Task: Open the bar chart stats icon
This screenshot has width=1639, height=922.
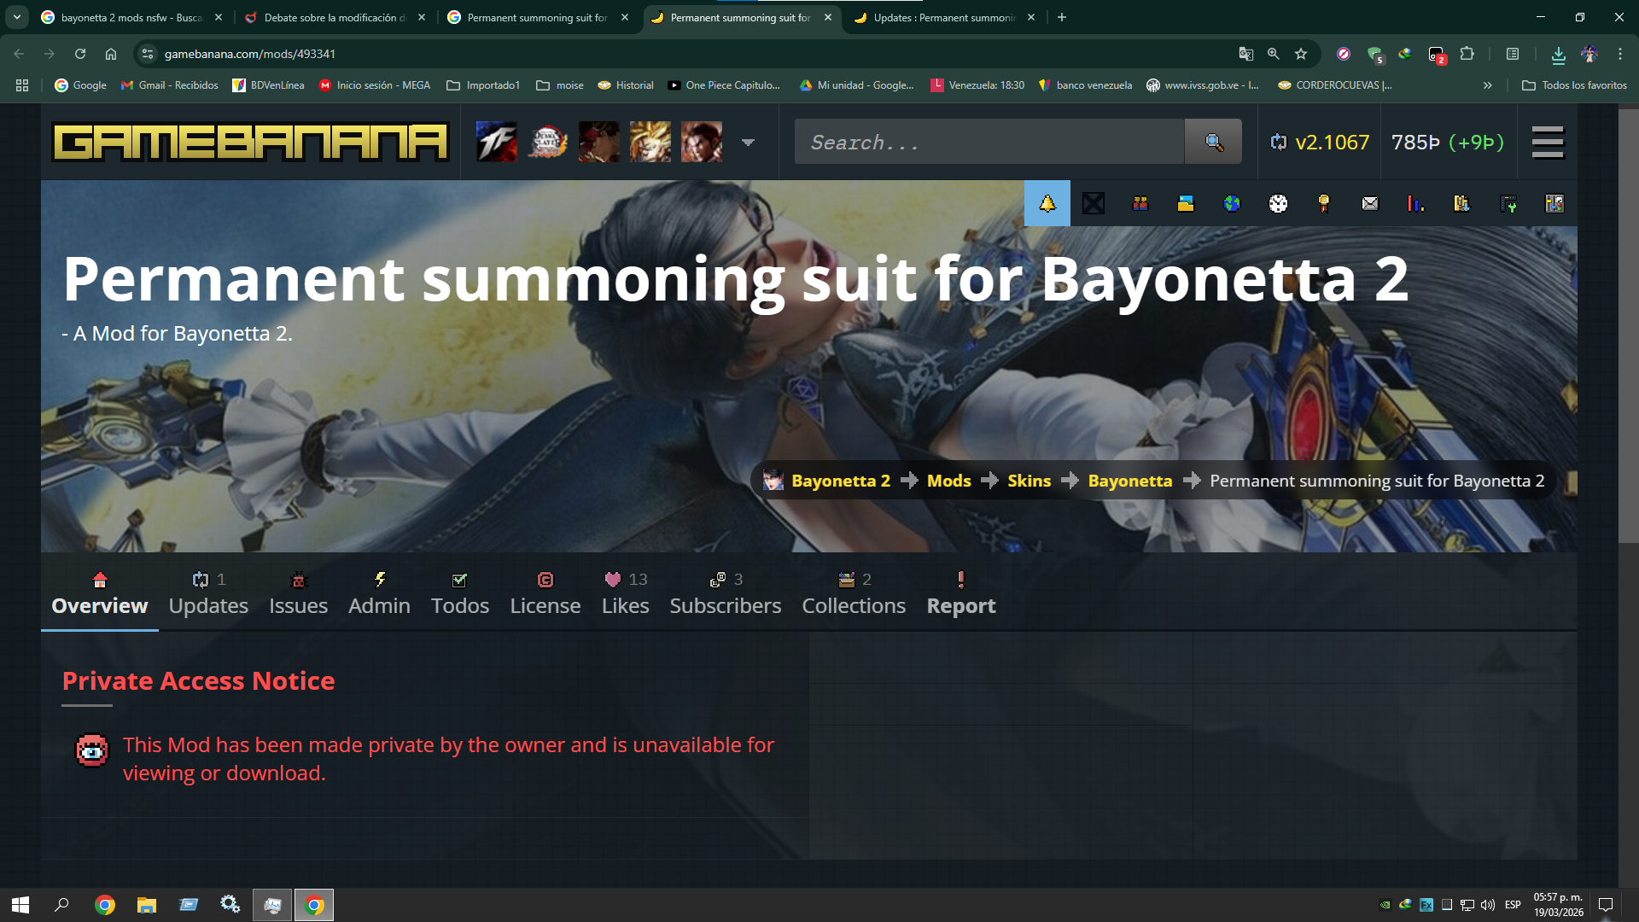Action: point(1416,203)
